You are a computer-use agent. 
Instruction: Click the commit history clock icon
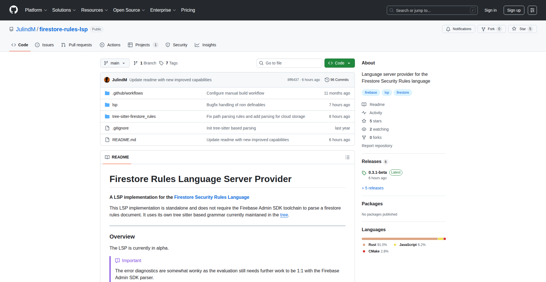point(327,80)
